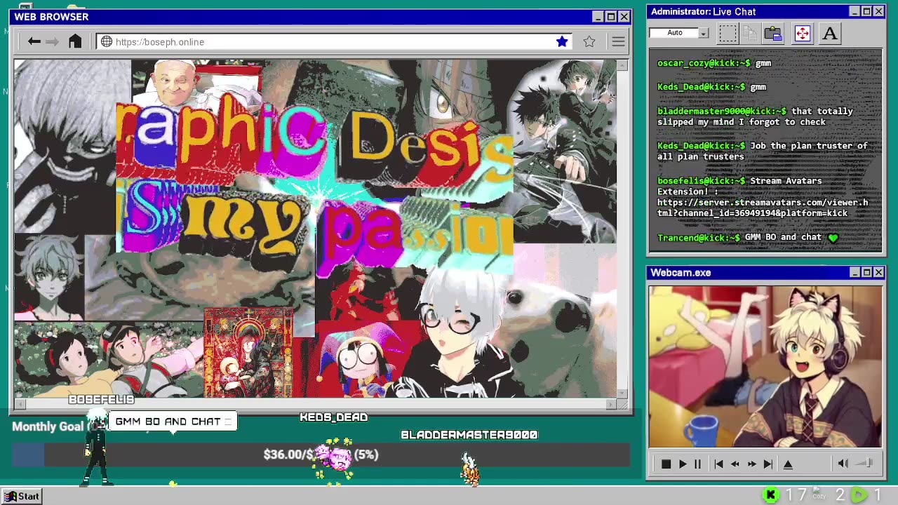Minimize the Webcam.exe window
The image size is (898, 505).
pos(855,272)
